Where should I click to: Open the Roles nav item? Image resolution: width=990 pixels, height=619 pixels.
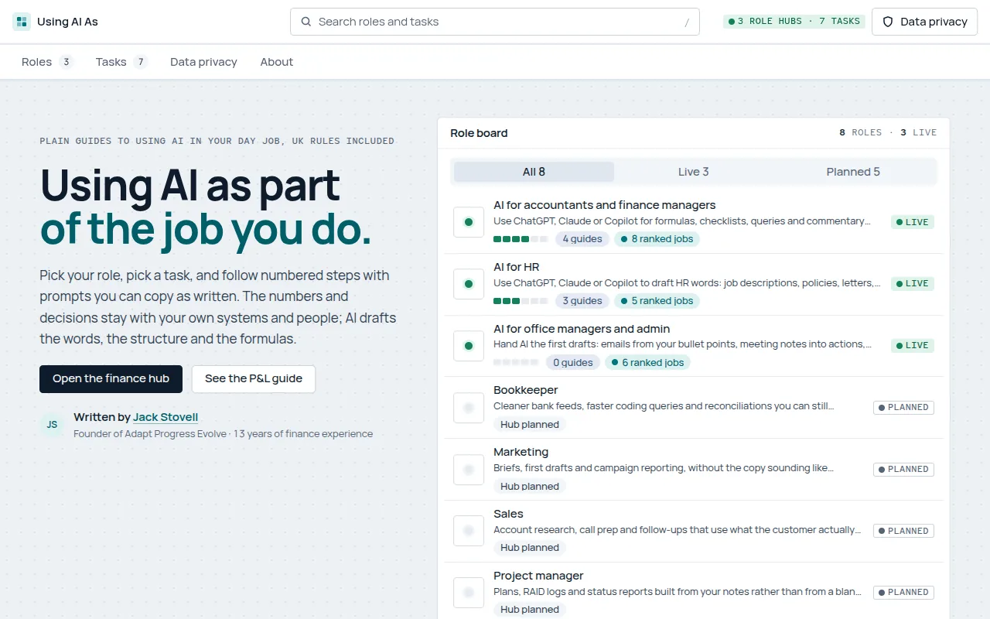click(x=47, y=62)
